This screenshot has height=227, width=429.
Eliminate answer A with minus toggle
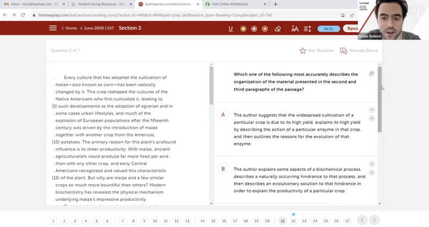tap(372, 110)
